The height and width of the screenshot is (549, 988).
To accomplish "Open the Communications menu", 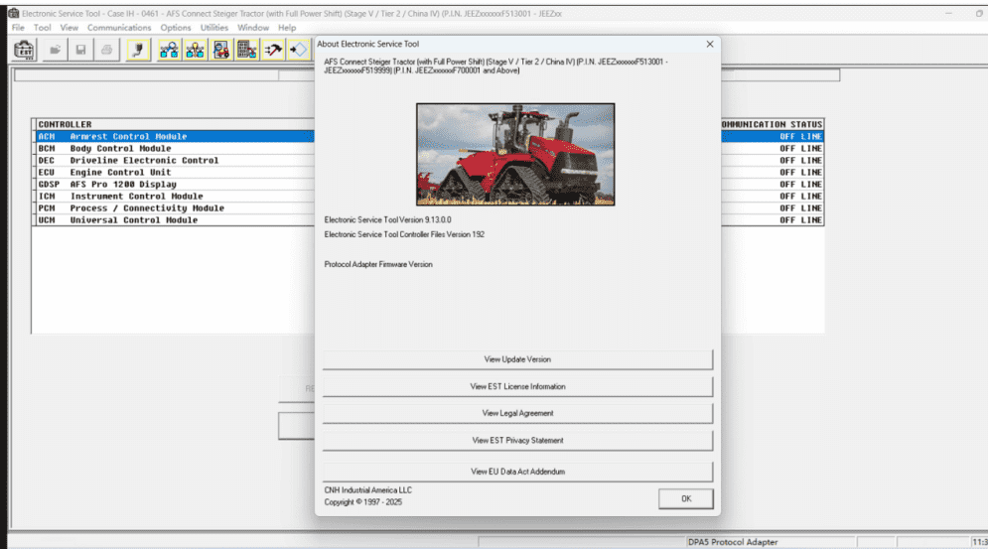I will coord(119,28).
